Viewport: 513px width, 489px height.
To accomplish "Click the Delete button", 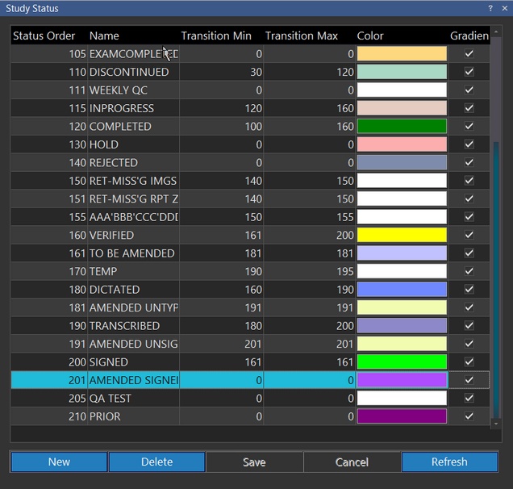I will (x=156, y=462).
